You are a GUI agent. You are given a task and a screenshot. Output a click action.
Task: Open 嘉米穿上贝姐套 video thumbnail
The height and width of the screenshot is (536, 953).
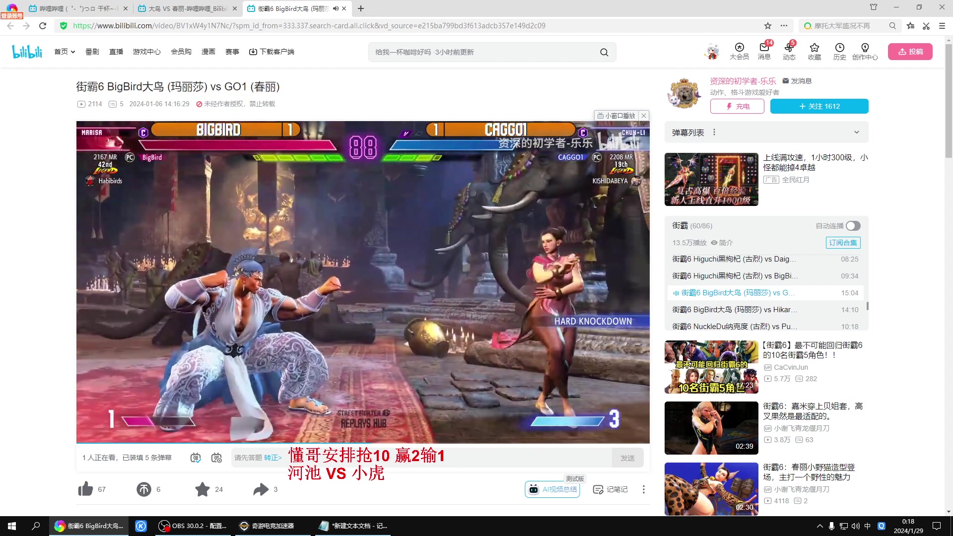coord(711,428)
